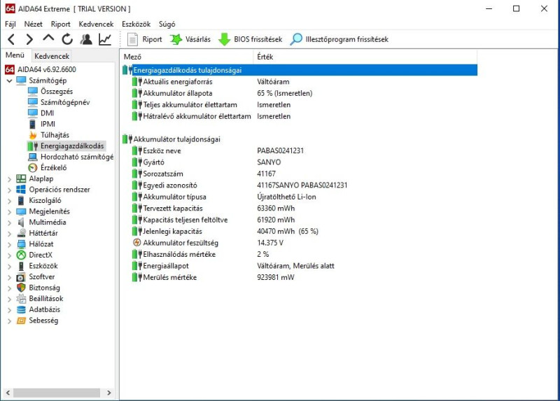Screen dimensions: 560x401
Task: Open the Fájl menu
Action: 10,24
